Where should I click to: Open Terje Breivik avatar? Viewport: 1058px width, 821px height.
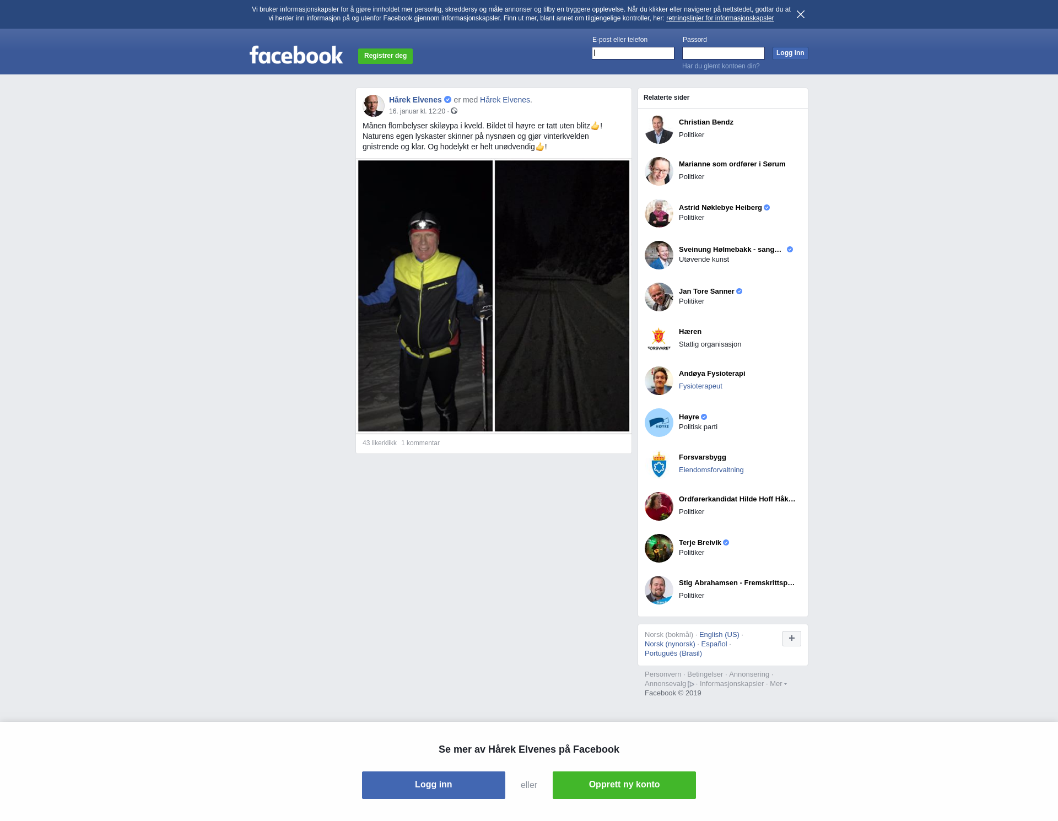659,548
